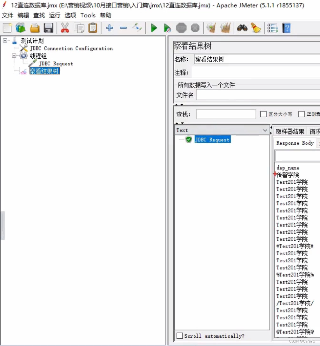Click #Test201学院# row in response
This screenshot has width=320, height=346.
[x=295, y=246]
